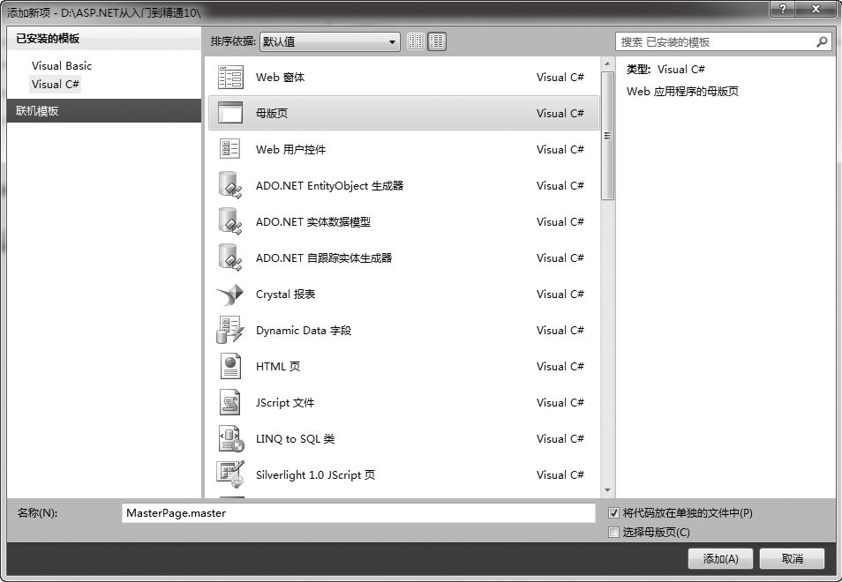This screenshot has width=842, height=582.
Task: Click 'Visual C#' in the JScript 文件 row
Action: 560,402
